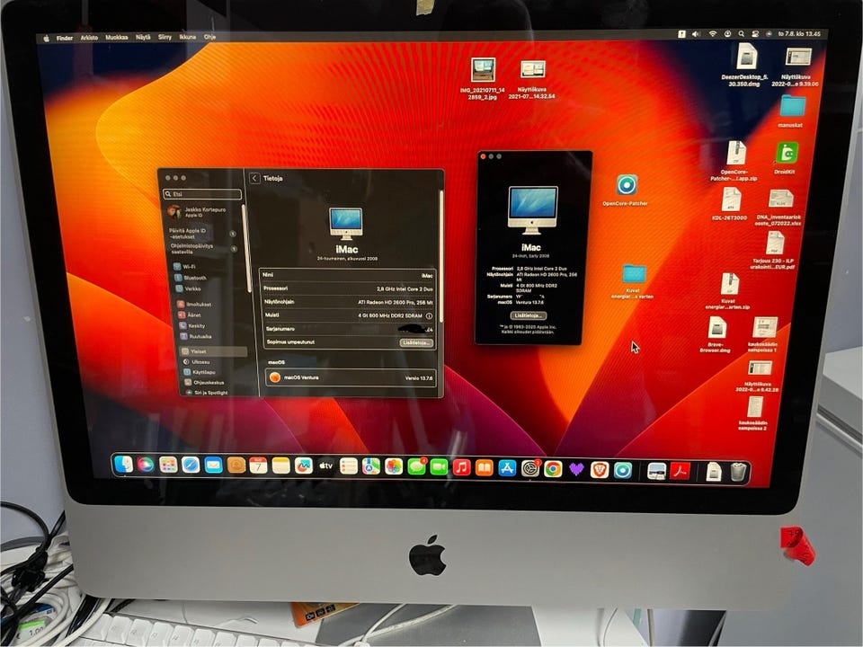Select Yleiset in Settings sidebar
Viewport: 863px width, 647px height.
pos(214,351)
